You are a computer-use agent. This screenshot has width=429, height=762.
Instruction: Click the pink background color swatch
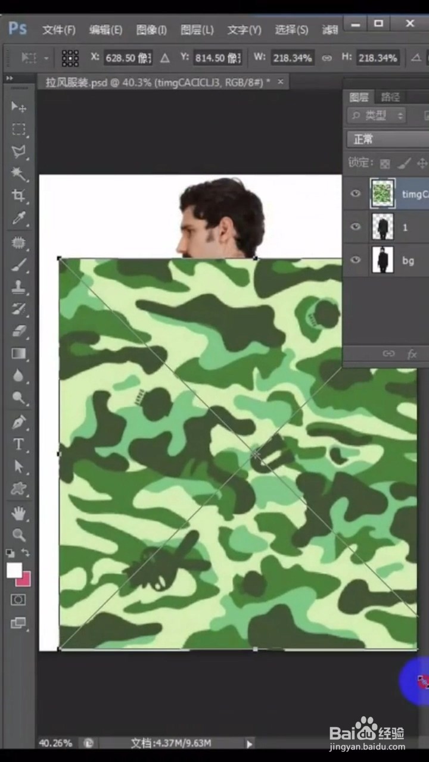(24, 580)
